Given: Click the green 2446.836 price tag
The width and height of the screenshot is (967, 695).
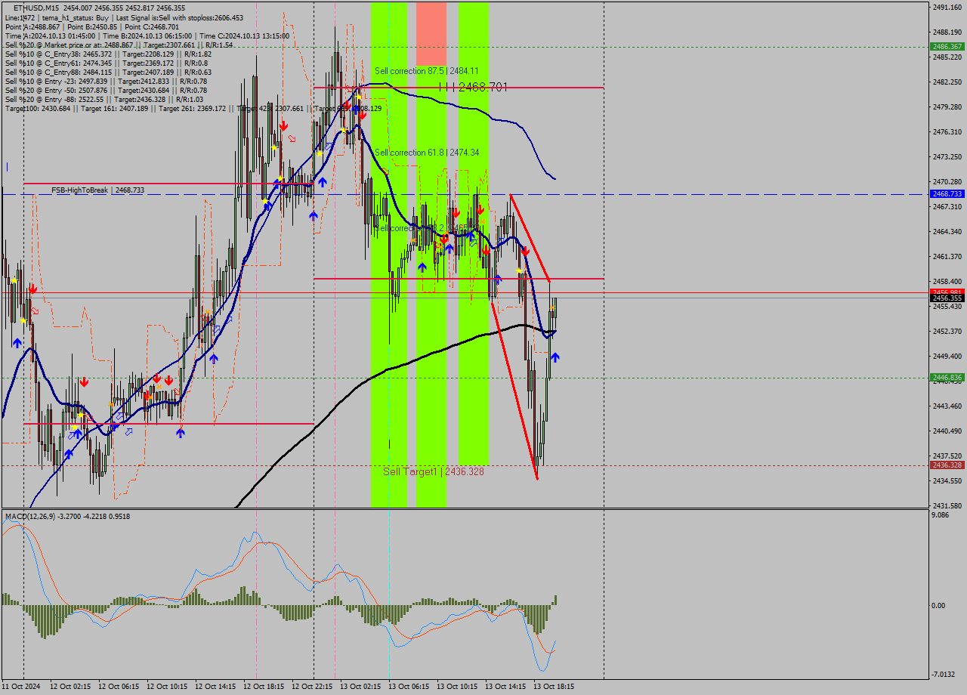Looking at the screenshot, I should tap(947, 378).
